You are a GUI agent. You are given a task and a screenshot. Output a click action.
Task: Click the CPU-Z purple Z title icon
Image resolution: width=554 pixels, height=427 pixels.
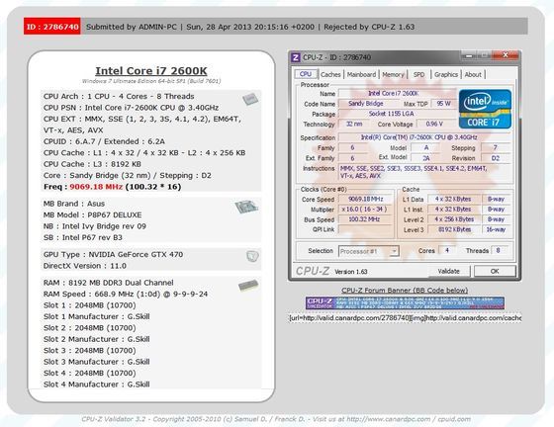coord(296,57)
